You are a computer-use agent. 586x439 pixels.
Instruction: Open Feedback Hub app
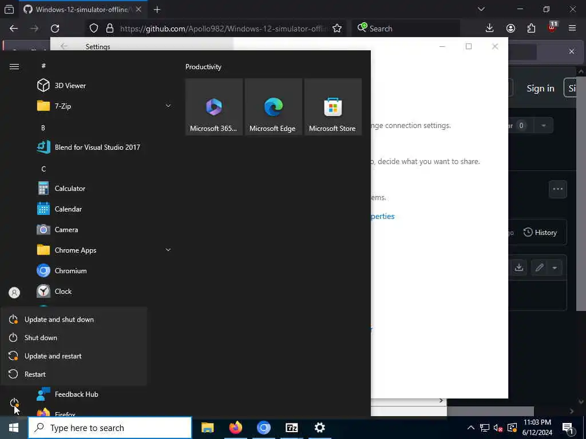click(68, 394)
